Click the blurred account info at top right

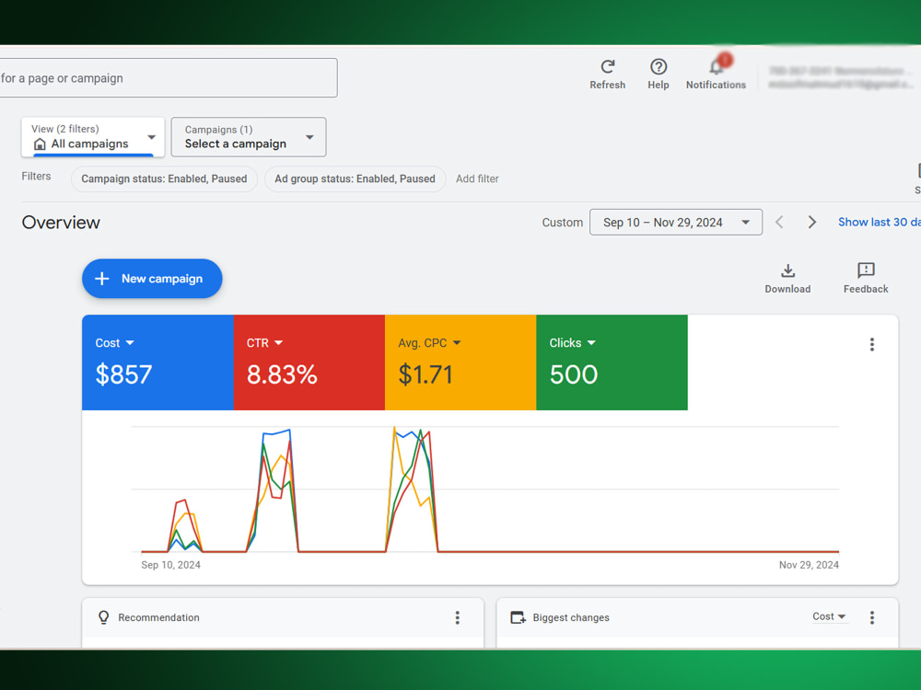(x=841, y=77)
